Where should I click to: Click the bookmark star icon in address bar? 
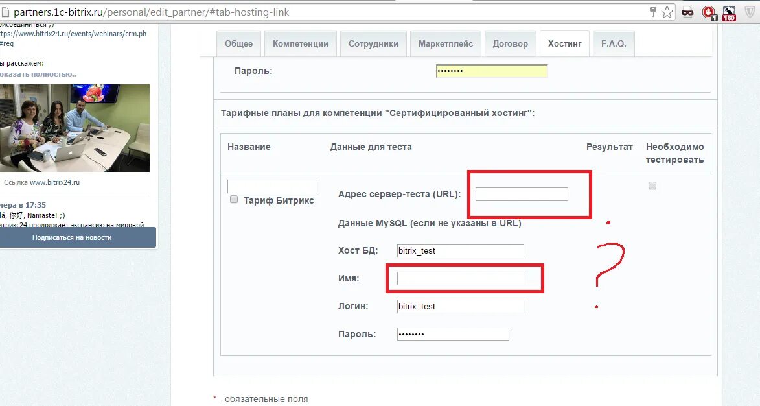pos(667,12)
